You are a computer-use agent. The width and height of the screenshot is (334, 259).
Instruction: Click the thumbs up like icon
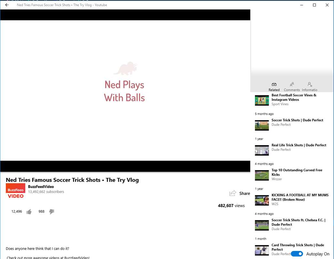(29, 212)
